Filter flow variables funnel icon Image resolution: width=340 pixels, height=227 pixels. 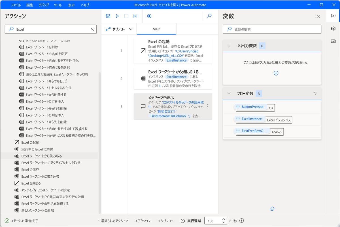click(x=316, y=93)
